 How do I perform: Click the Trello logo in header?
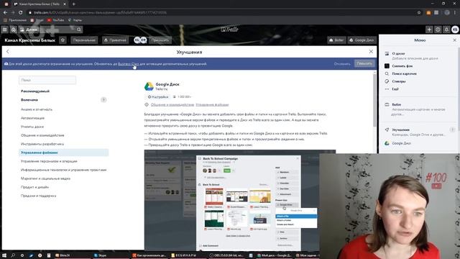pyautogui.click(x=230, y=29)
